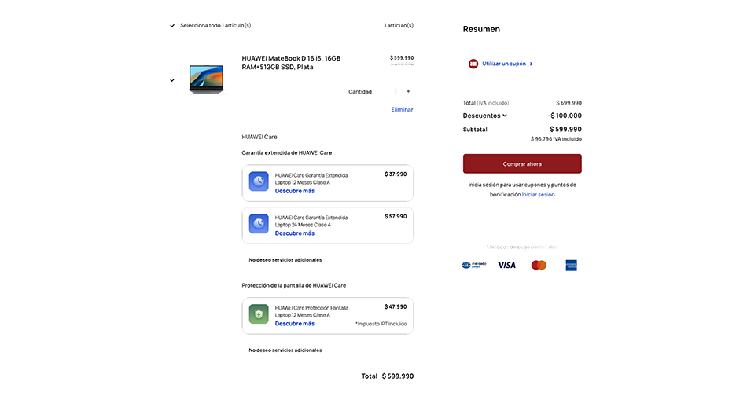
Task: Uncheck the MateBook D 16 item checkbox
Action: [172, 79]
